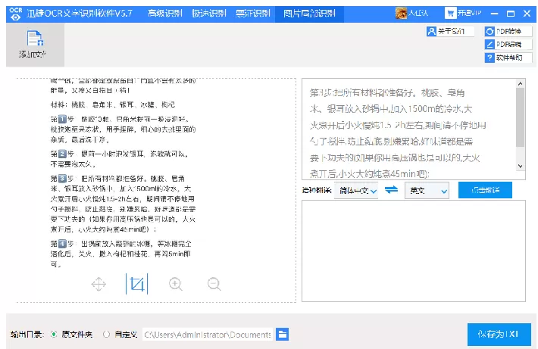Open source language 简体中文 dropdown
The image size is (538, 349).
point(356,190)
